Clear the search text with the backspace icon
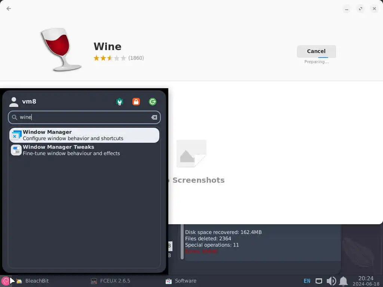The width and height of the screenshot is (383, 287). [154, 117]
